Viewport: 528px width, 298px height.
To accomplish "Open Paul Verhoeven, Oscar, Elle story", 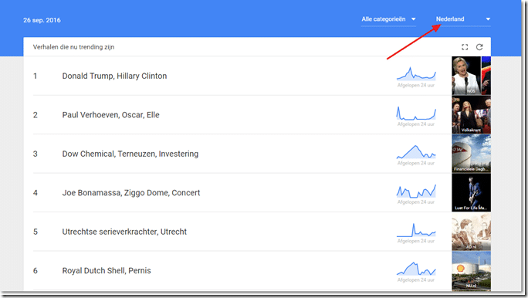I will pos(111,115).
